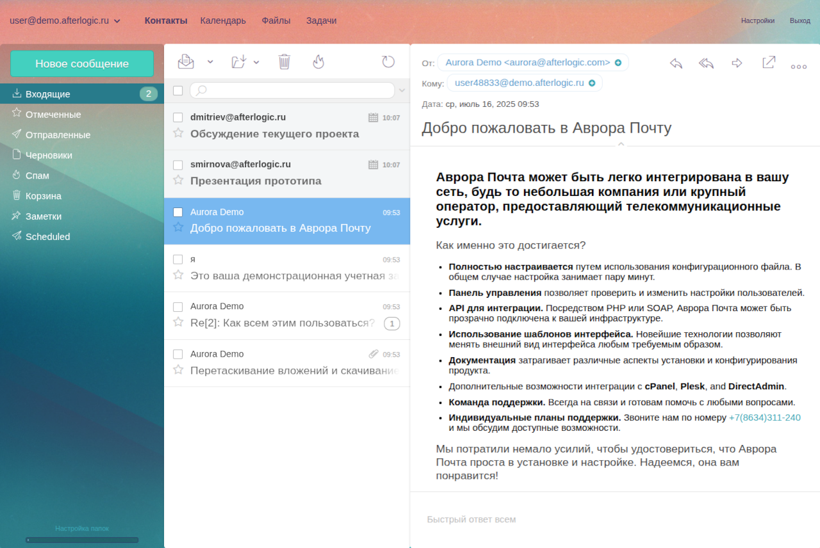
Task: Click the Reply arrow icon
Action: pyautogui.click(x=676, y=63)
